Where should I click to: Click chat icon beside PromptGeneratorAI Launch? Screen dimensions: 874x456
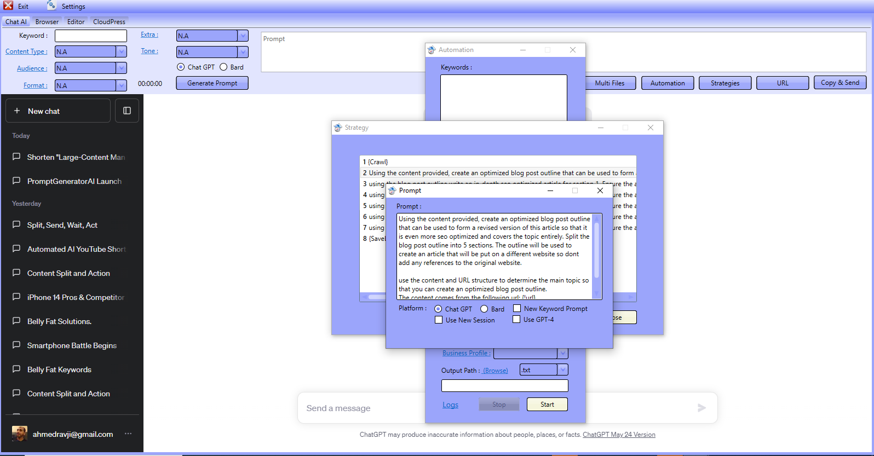point(16,181)
